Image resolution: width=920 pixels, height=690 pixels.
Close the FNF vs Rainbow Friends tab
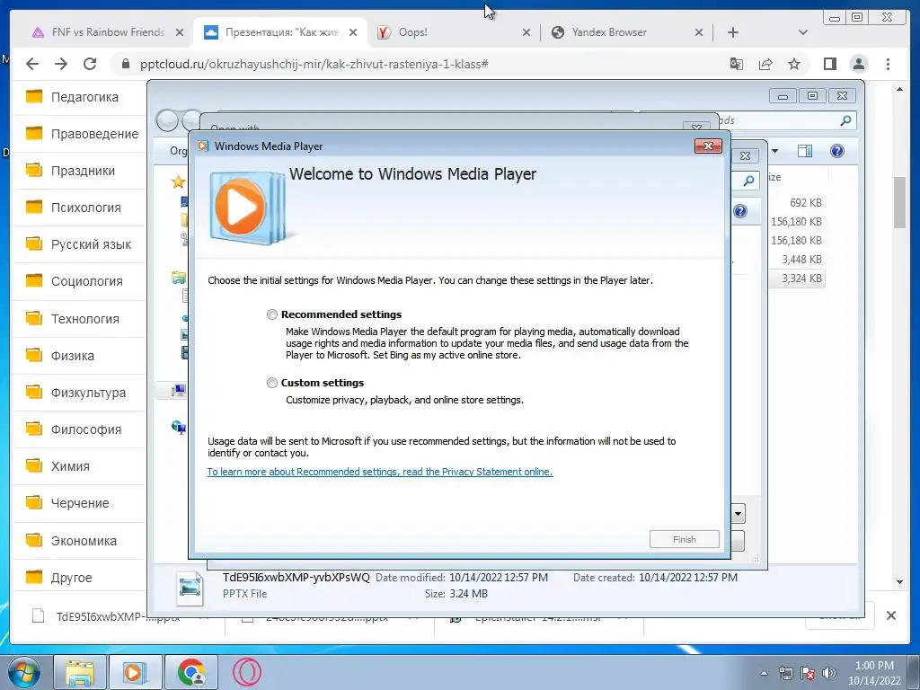pyautogui.click(x=180, y=33)
